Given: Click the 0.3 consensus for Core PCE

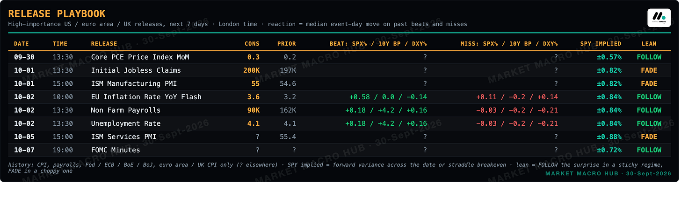Looking at the screenshot, I should pyautogui.click(x=254, y=57).
